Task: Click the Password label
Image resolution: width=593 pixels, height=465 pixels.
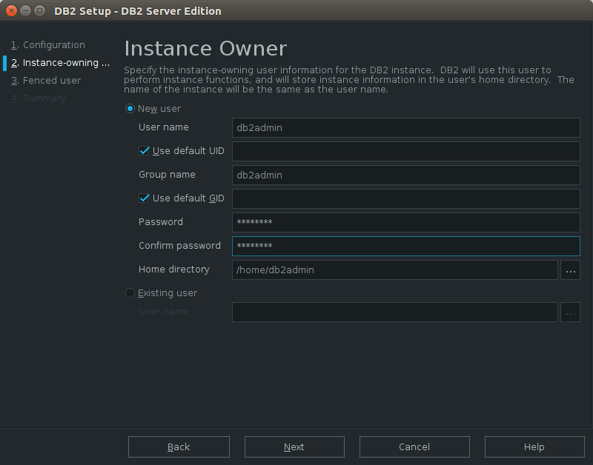Action: 161,221
